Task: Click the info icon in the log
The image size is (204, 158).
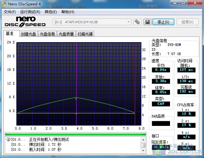Action: coord(8,139)
